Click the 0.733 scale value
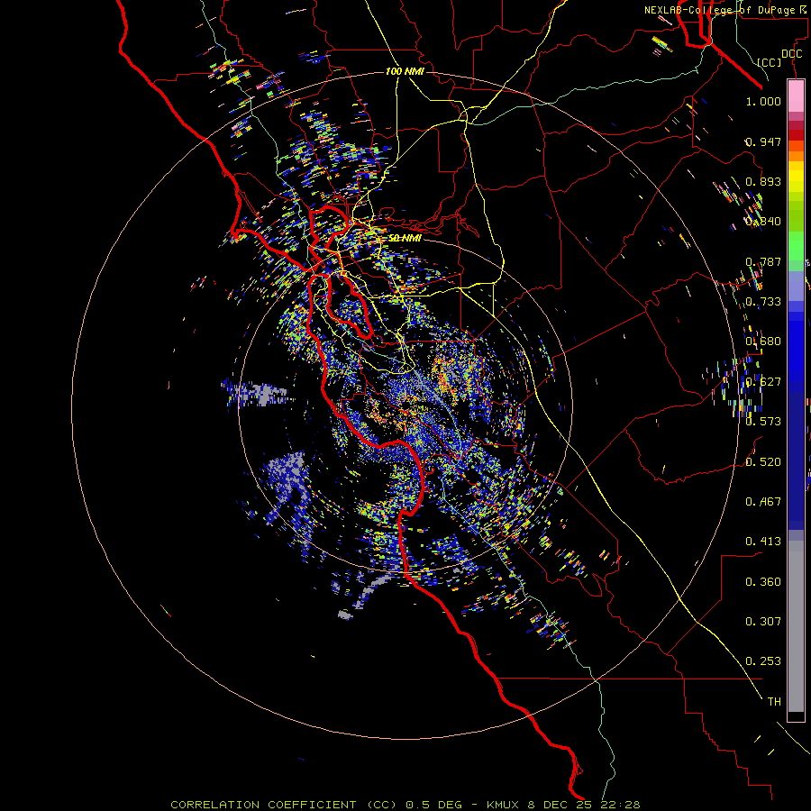811x811 pixels. [x=763, y=302]
